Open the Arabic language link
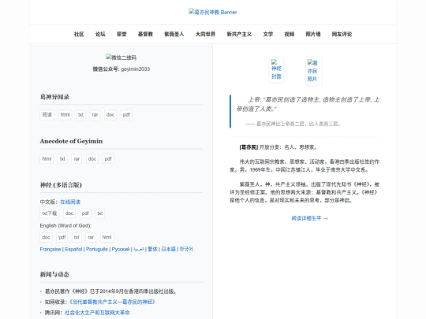 [139, 249]
